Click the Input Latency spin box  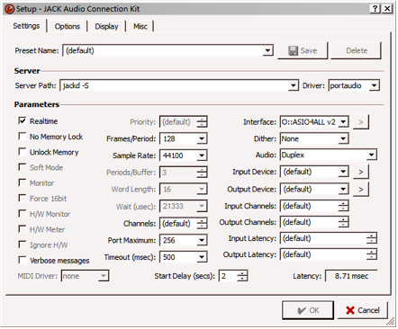[329, 238]
